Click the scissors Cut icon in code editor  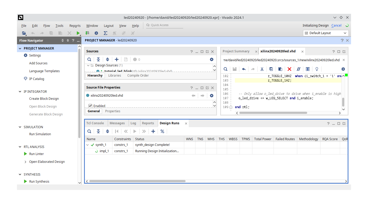tap(262, 69)
